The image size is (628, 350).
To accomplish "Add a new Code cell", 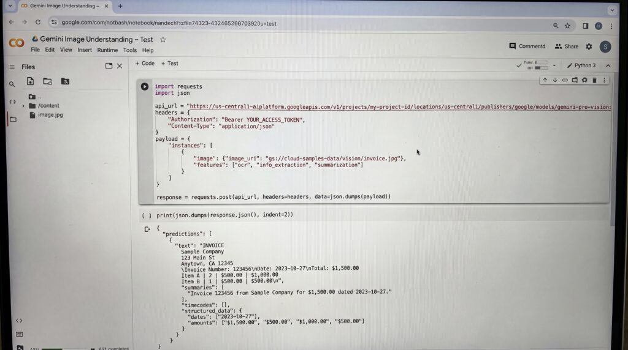I will (x=145, y=63).
